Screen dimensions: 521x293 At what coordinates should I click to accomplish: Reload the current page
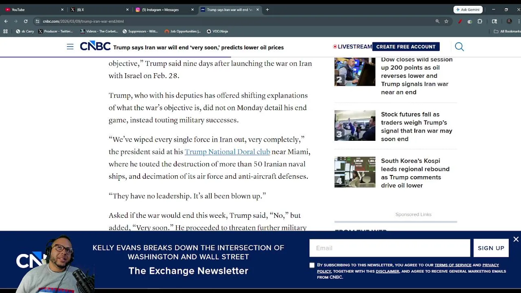[x=26, y=21]
